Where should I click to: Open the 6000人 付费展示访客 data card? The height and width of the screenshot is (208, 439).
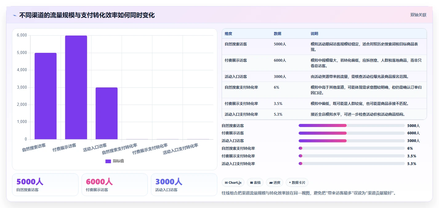[x=115, y=185]
